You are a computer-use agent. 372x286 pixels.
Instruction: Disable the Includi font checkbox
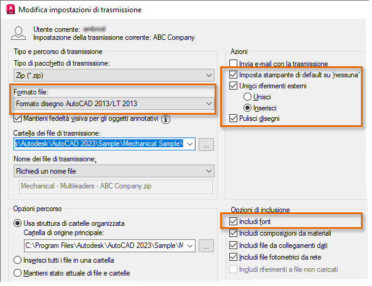[233, 222]
